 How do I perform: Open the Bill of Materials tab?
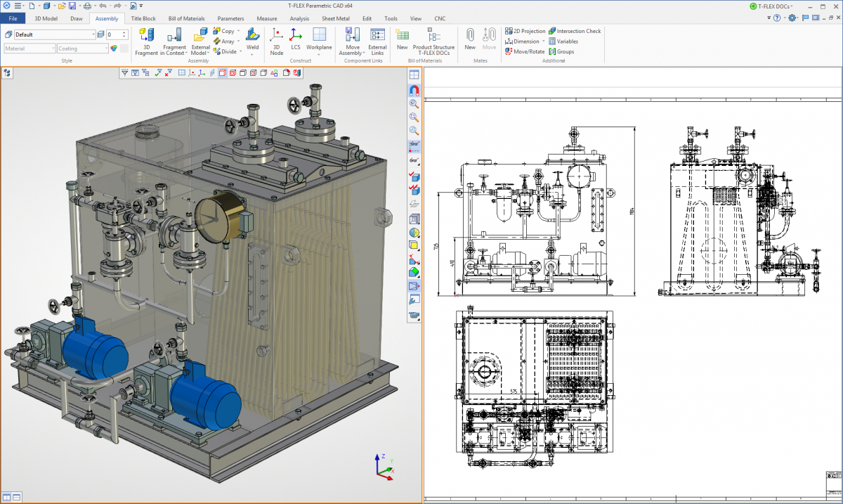click(x=186, y=18)
